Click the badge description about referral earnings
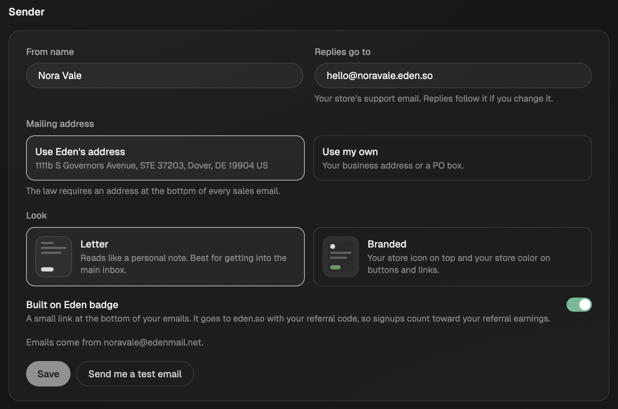 (288, 318)
